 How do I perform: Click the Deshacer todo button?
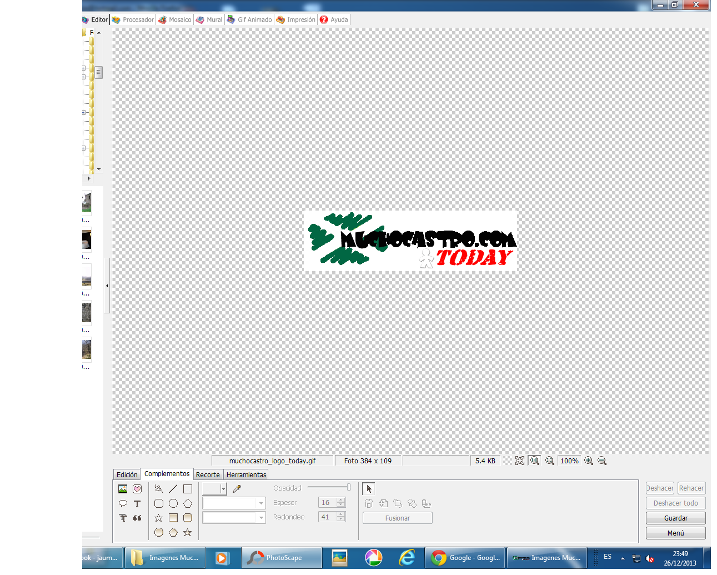point(676,503)
